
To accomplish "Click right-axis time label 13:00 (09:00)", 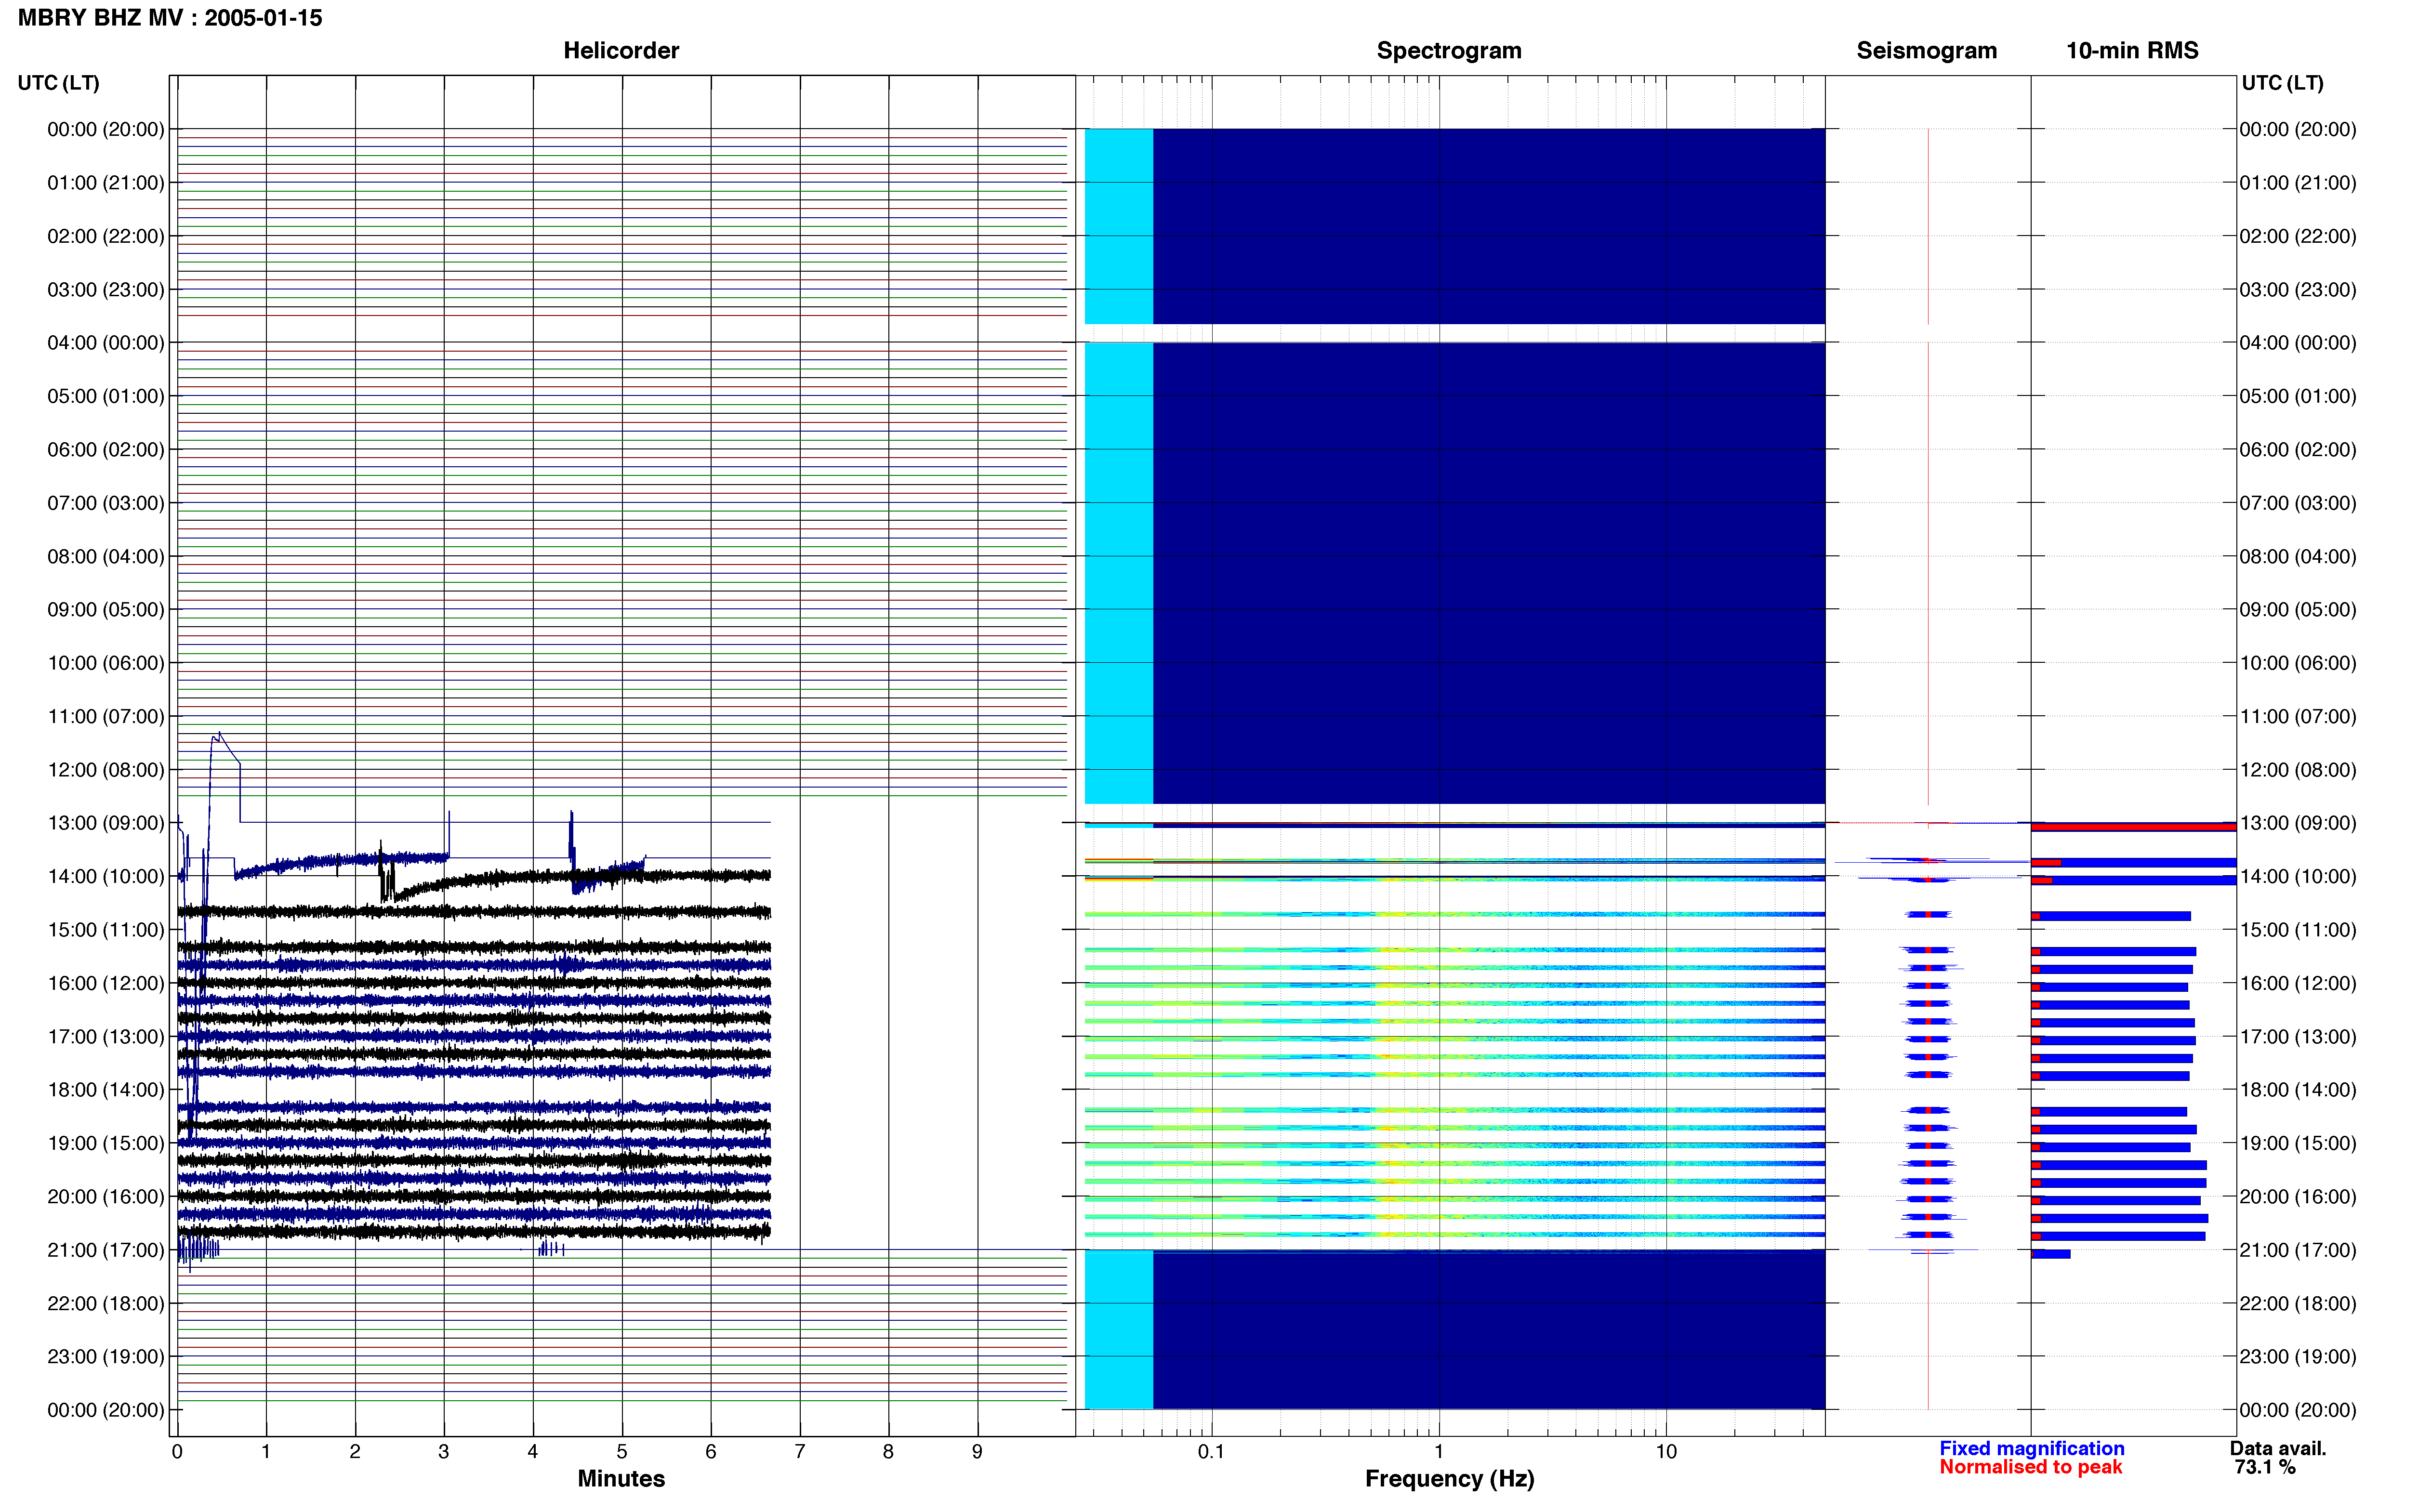I will click(2298, 823).
